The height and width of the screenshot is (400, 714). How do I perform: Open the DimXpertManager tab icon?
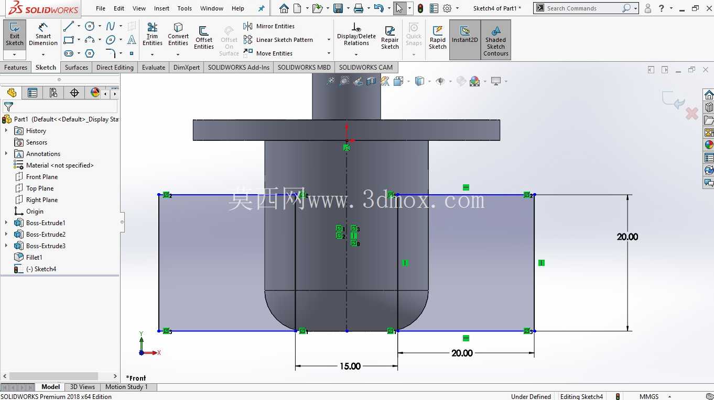pyautogui.click(x=74, y=93)
